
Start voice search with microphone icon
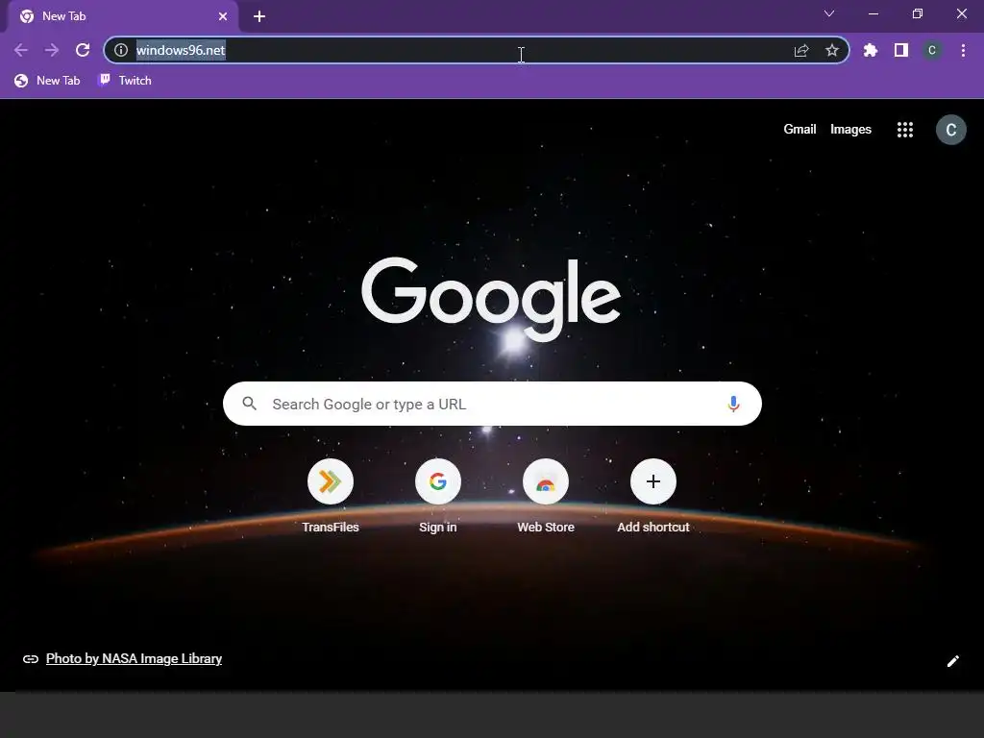click(x=733, y=404)
